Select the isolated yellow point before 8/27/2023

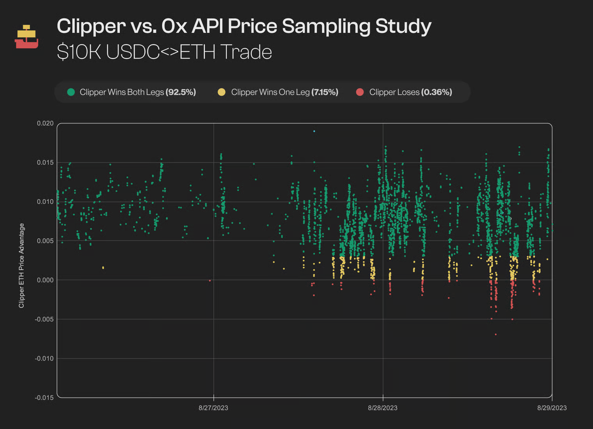103,268
